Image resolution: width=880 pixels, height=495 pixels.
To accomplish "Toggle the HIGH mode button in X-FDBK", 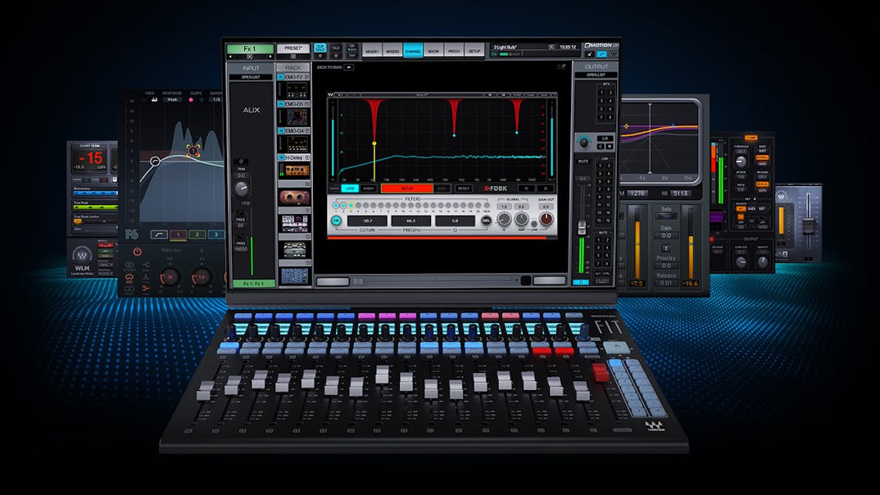I will [367, 188].
